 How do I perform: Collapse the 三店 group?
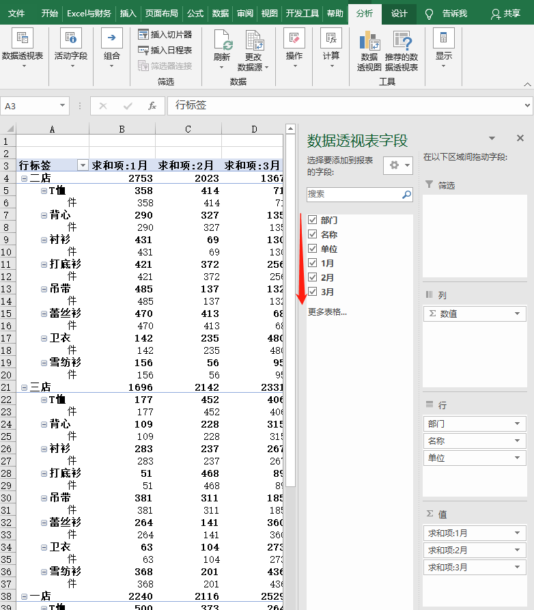click(24, 387)
